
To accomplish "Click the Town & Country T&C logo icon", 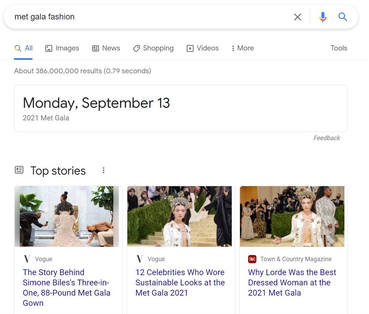I will 252,259.
